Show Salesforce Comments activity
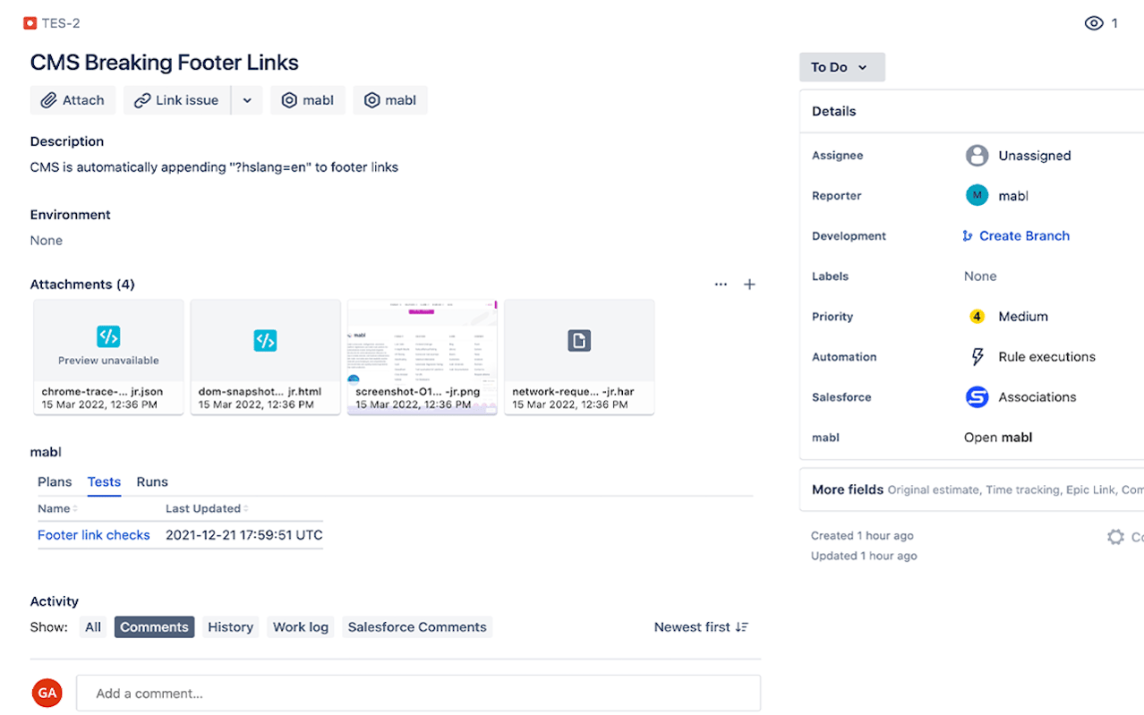This screenshot has height=715, width=1144. coord(417,627)
